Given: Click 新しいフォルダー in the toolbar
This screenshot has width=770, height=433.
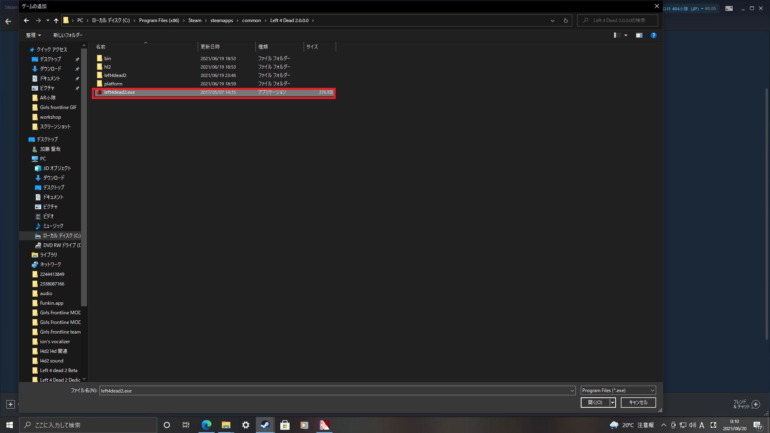Looking at the screenshot, I should 68,35.
